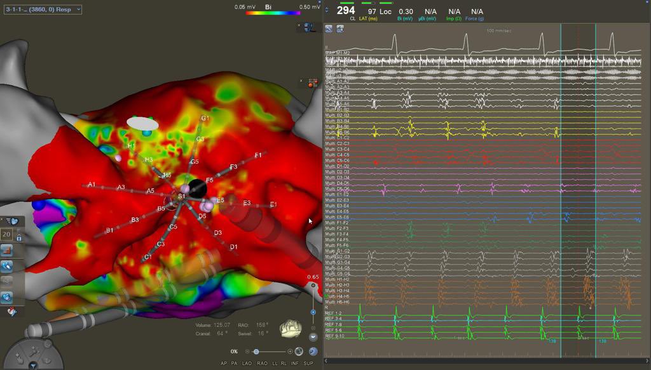651x370 pixels.
Task: Click the signal tools icon above ECG
Action: pyautogui.click(x=329, y=29)
